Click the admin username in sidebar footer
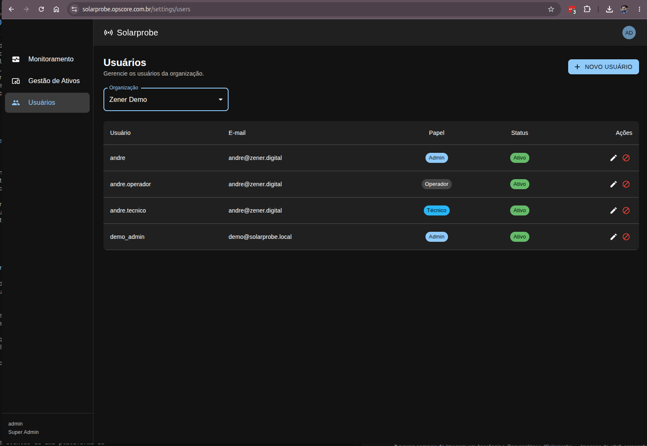 click(x=15, y=424)
